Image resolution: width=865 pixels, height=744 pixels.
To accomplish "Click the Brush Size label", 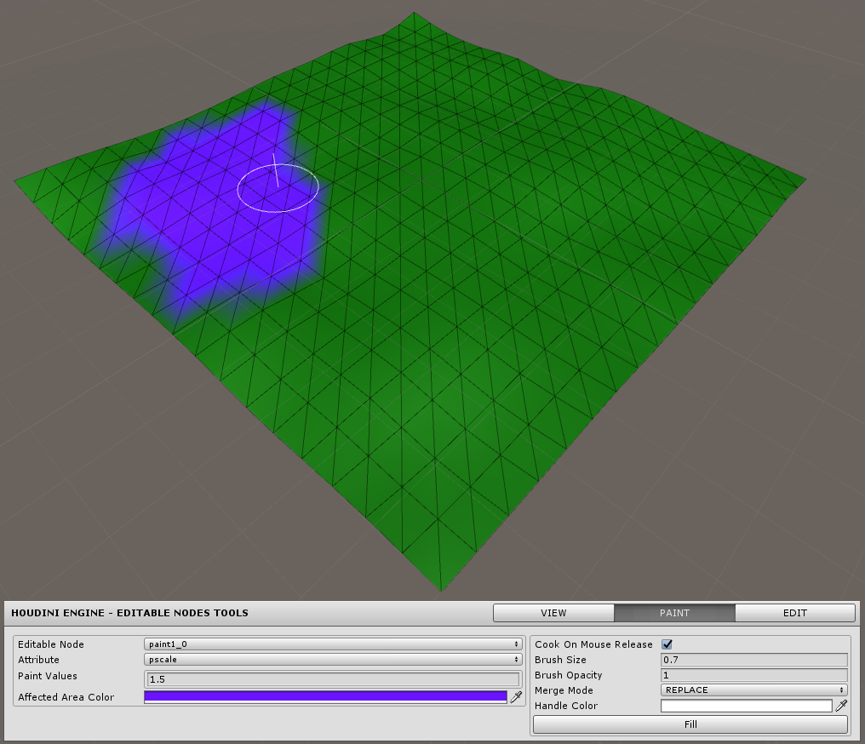I will [x=560, y=660].
